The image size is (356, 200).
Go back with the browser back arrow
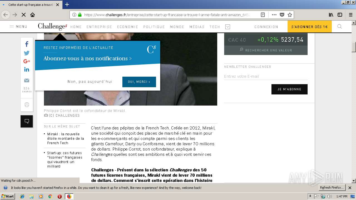click(6, 15)
